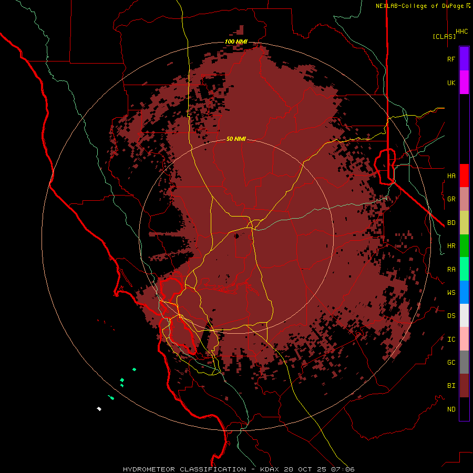This screenshot has width=473, height=473.
Task: Click the GC legend label
Action: pyautogui.click(x=451, y=362)
